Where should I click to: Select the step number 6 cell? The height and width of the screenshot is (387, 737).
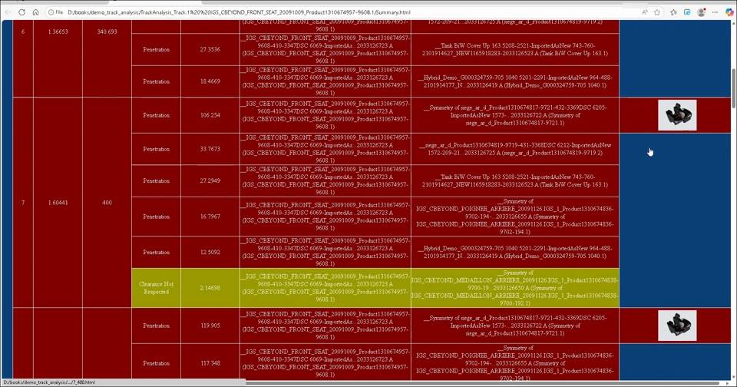click(23, 31)
